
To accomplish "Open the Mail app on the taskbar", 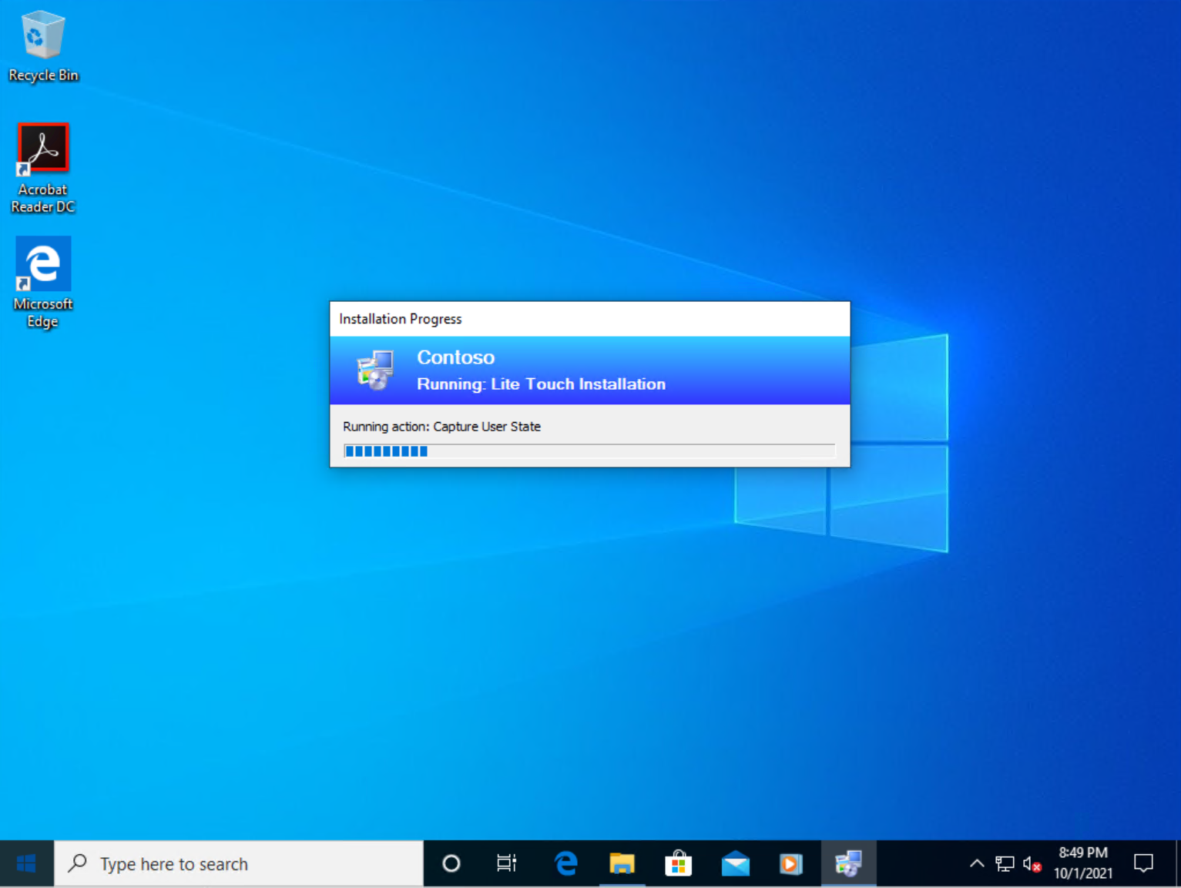I will point(735,863).
